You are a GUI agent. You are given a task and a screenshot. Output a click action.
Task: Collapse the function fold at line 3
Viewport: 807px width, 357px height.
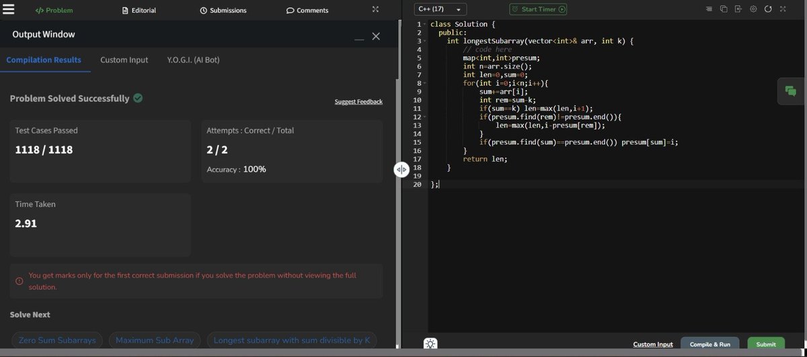coord(425,42)
